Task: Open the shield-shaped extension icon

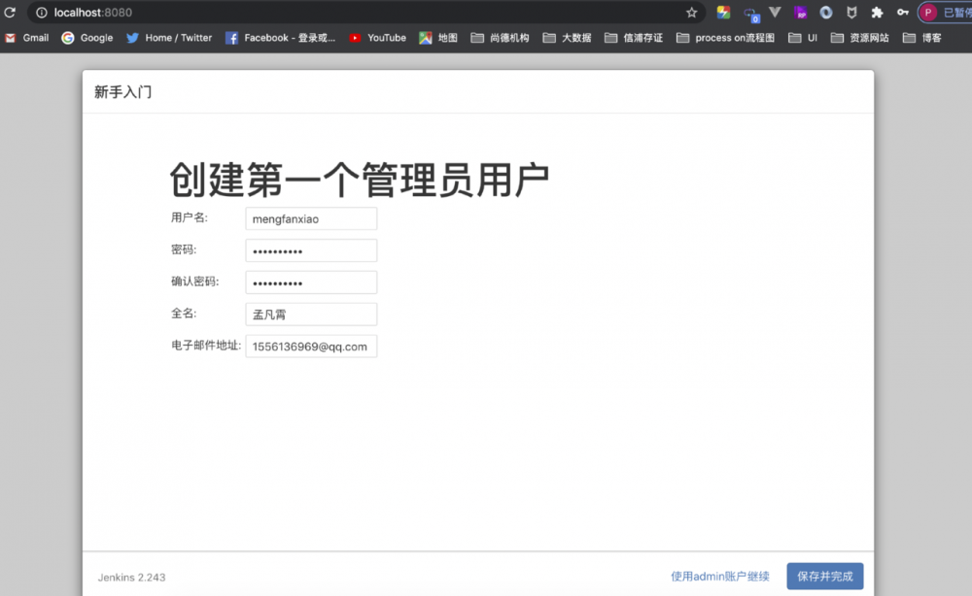Action: (851, 12)
